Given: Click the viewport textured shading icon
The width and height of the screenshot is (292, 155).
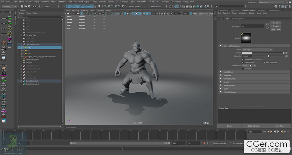Looking at the screenshot, I should click(134, 14).
